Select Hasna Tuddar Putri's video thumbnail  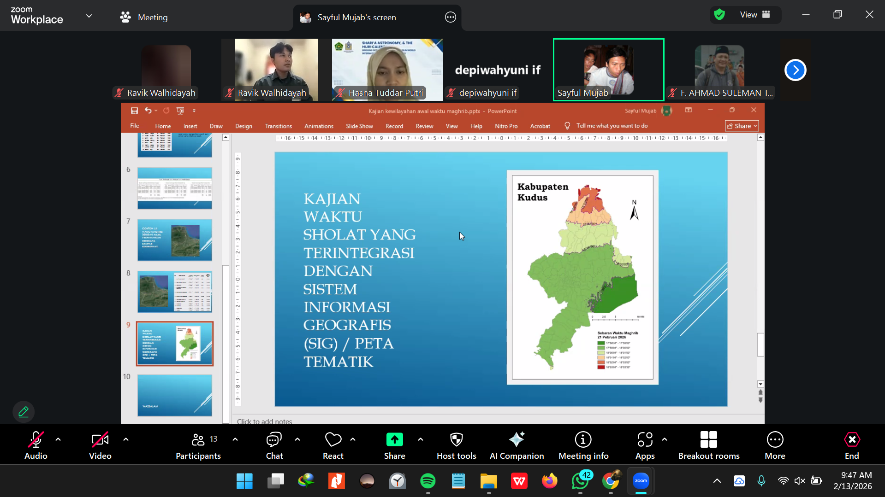click(387, 69)
